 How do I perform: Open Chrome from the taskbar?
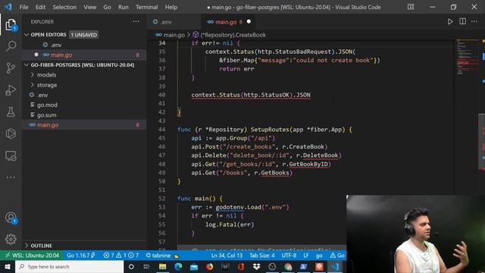288,266
